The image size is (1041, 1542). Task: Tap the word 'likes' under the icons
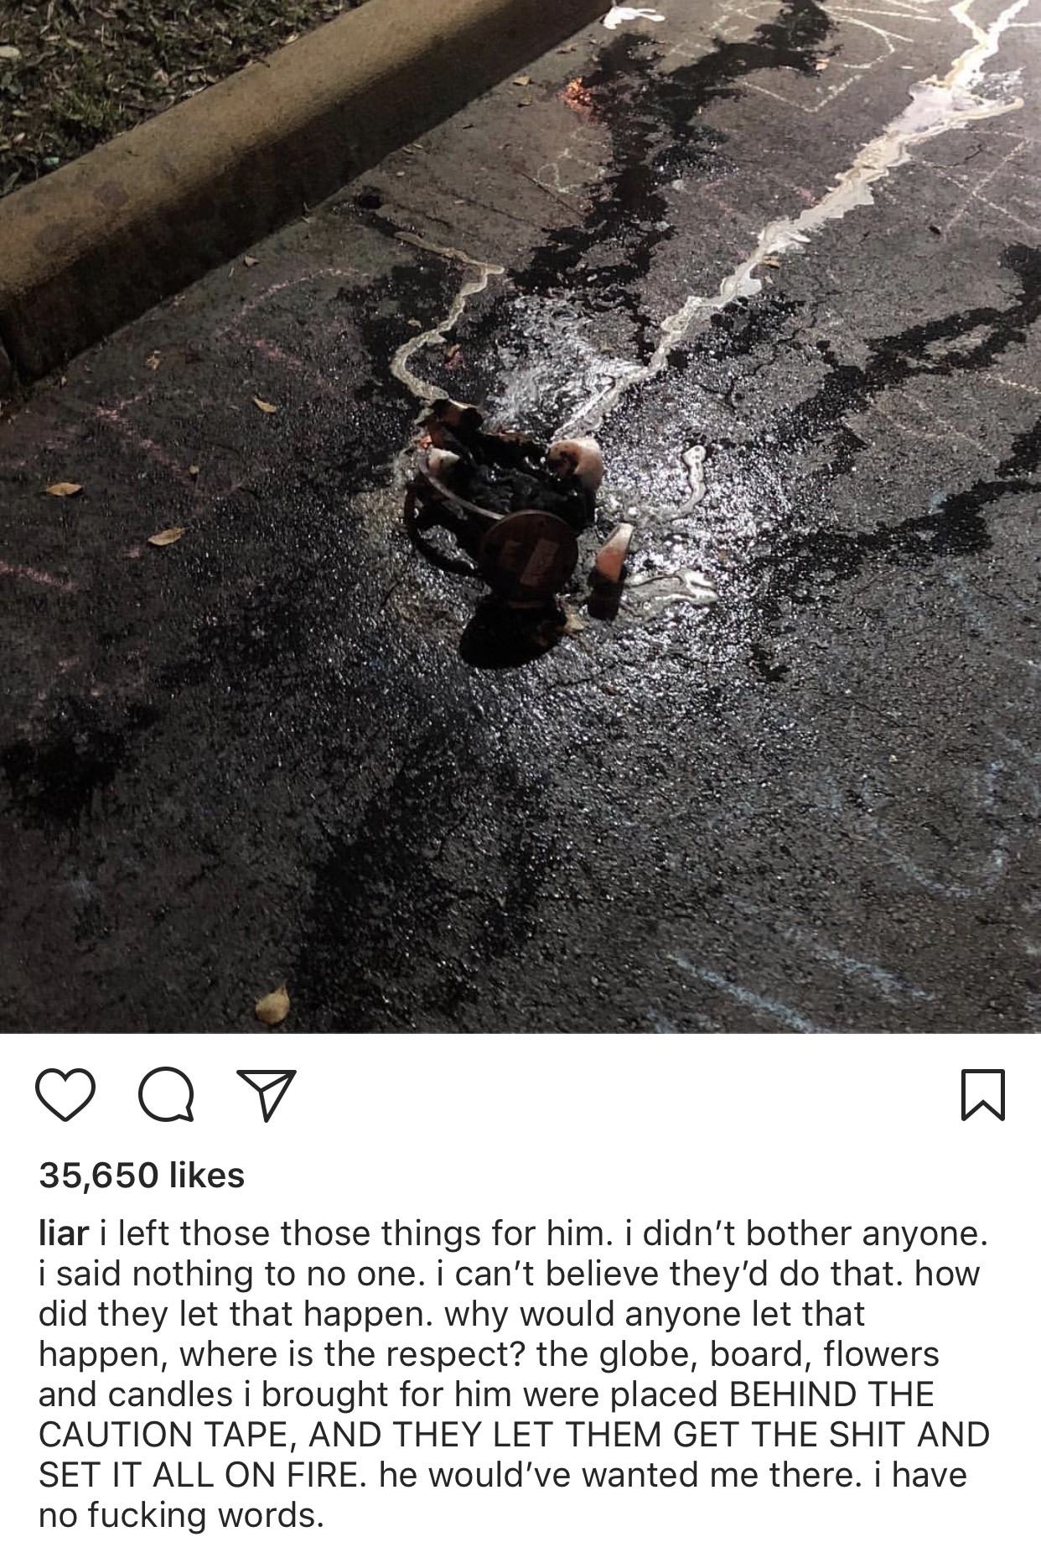(x=207, y=1175)
